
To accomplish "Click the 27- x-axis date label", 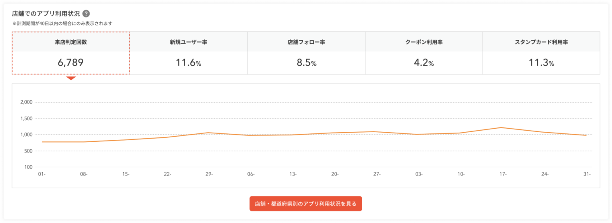I will click(x=377, y=174).
